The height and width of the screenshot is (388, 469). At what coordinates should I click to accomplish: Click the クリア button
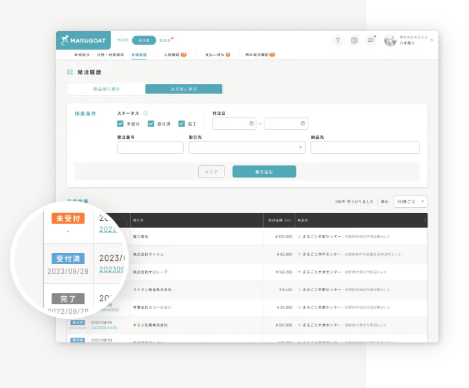[x=211, y=172]
